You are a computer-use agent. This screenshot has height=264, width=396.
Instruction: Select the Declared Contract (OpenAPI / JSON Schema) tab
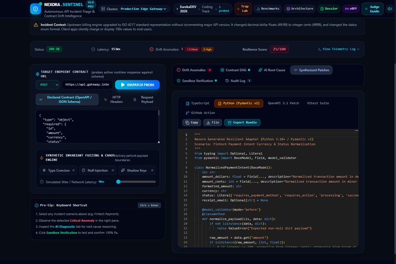tap(67, 99)
